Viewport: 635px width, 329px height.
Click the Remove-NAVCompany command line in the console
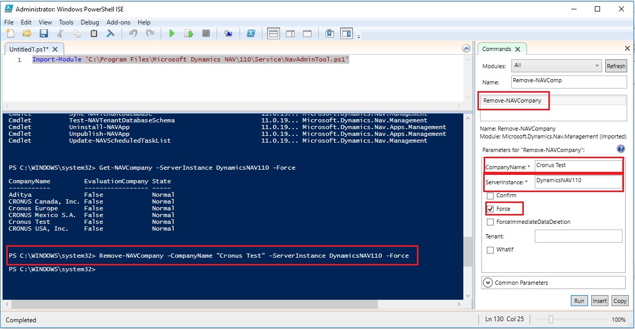pos(209,256)
